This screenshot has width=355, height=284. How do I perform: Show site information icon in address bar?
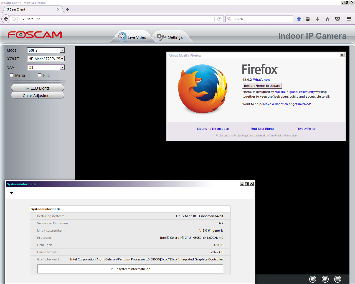tap(14, 19)
